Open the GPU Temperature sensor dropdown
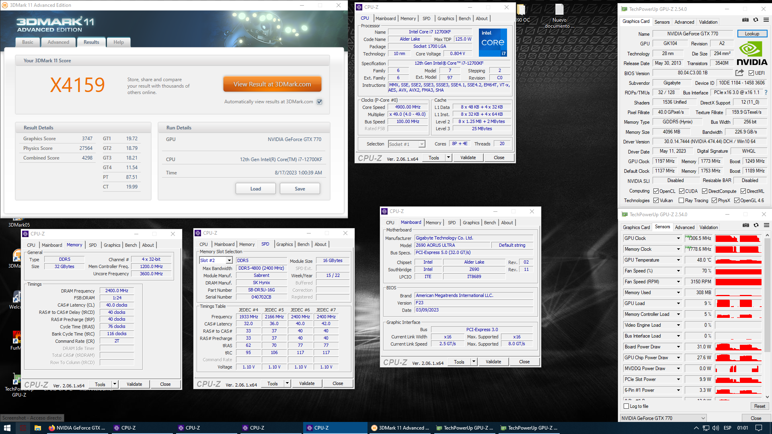 [679, 260]
